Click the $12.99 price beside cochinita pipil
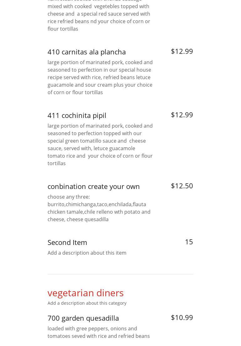The width and height of the screenshot is (241, 346). 182,115
